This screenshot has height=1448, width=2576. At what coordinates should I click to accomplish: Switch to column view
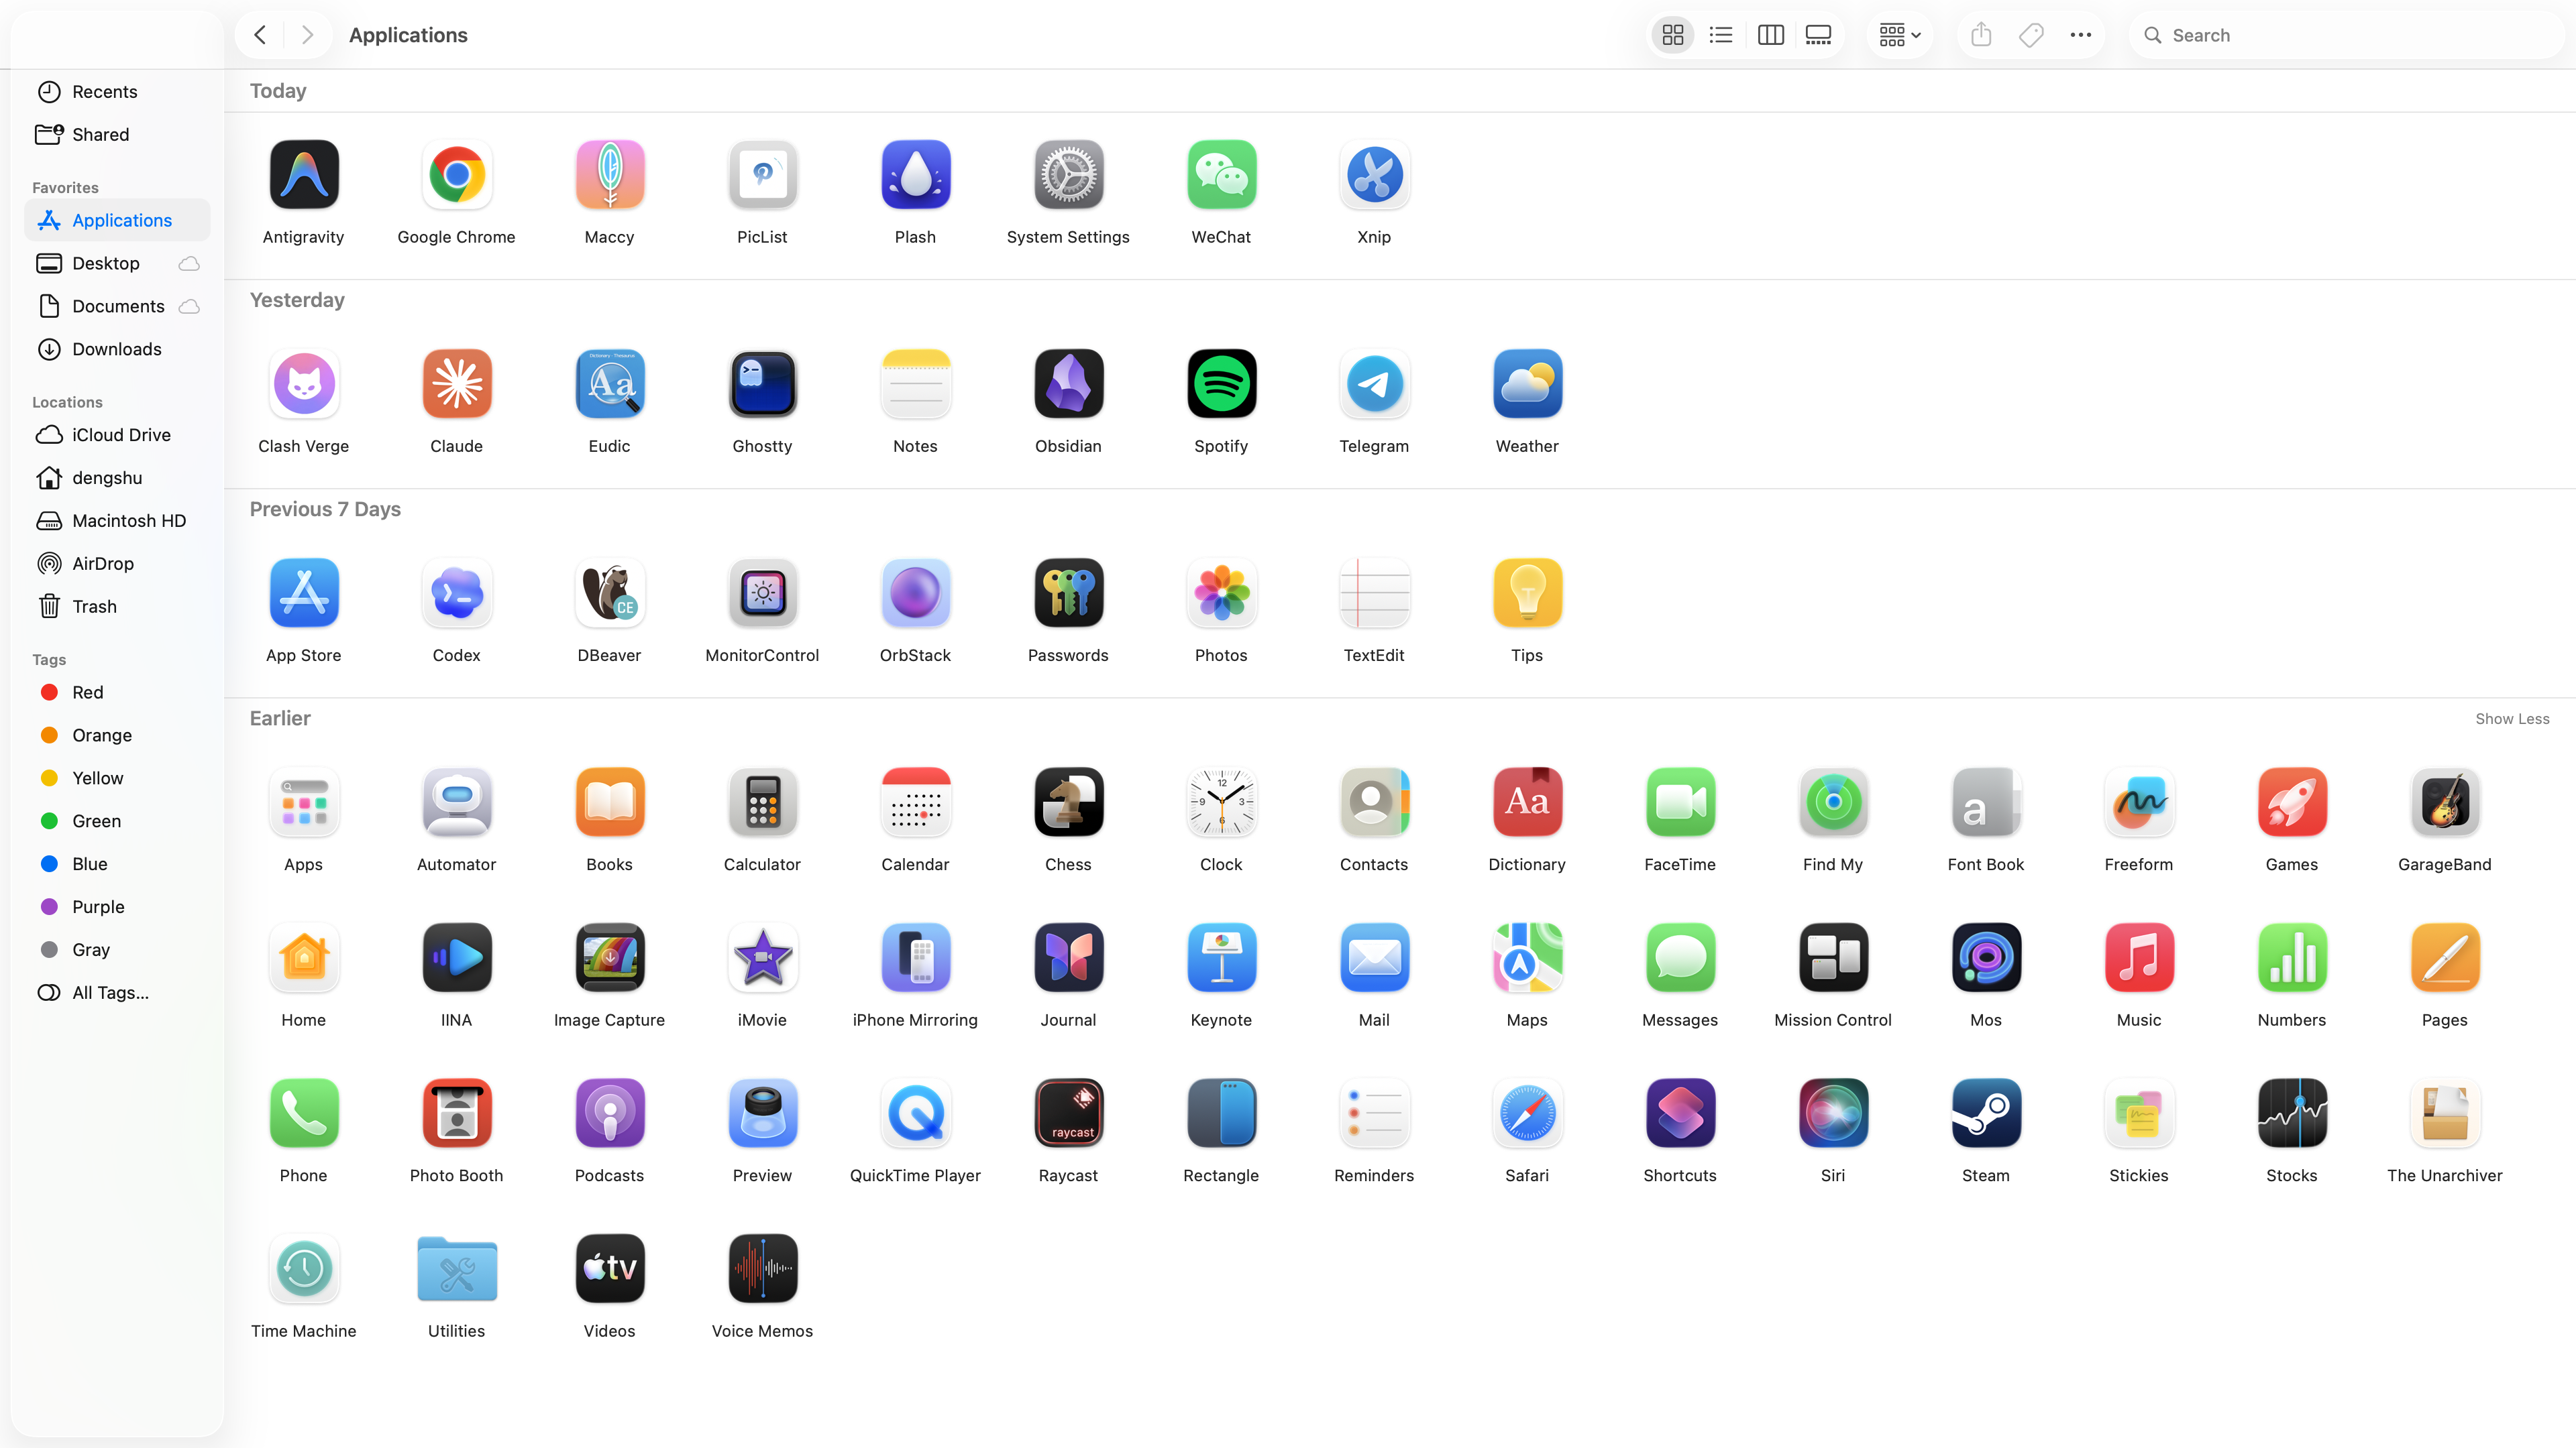[x=1770, y=34]
